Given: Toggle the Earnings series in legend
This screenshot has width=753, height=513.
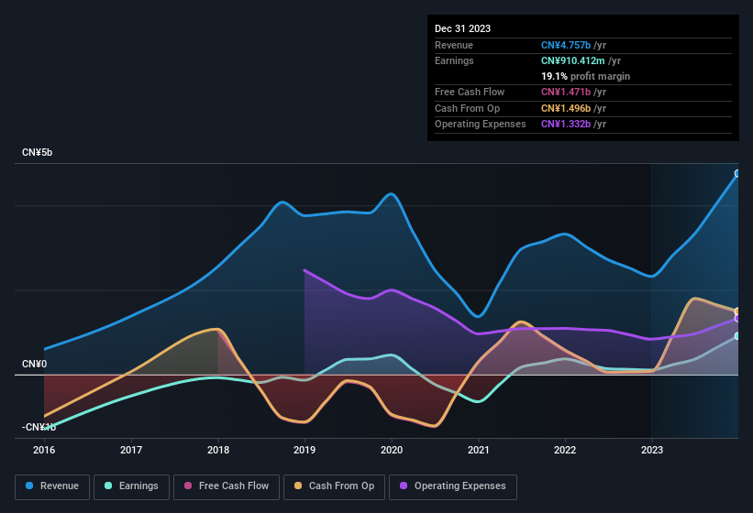Looking at the screenshot, I should pos(132,486).
